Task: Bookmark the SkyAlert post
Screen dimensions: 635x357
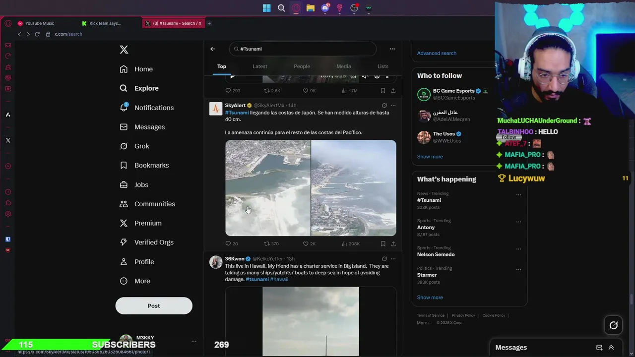Action: click(383, 244)
